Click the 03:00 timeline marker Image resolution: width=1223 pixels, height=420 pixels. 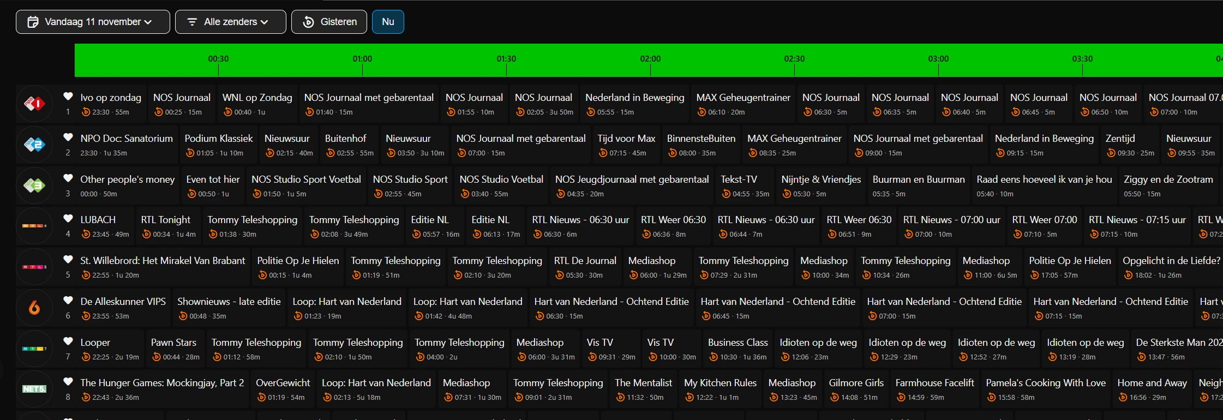click(938, 59)
